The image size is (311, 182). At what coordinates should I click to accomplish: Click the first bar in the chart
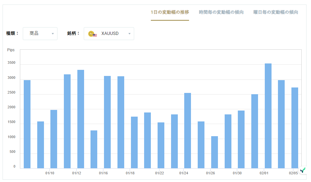coord(27,124)
